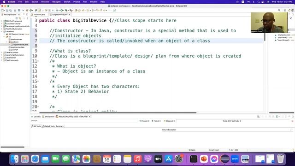Close the TestRunner results tab
The width and height of the screenshot is (295, 166).
90,117
